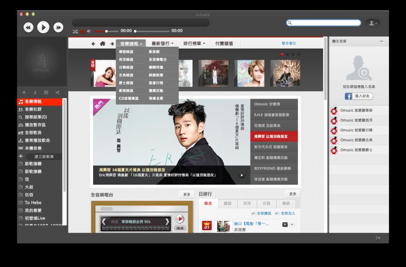
Task: Open the To Hebe playlist
Action: click(40, 203)
